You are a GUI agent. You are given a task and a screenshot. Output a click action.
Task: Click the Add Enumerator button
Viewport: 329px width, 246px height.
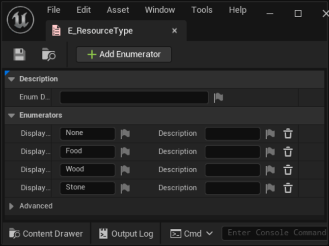124,55
